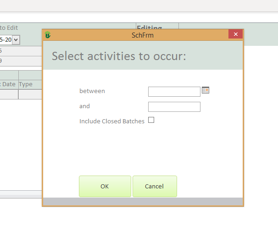Enable the Include Closed Batches checkbox
278x237 pixels.
[x=151, y=121]
